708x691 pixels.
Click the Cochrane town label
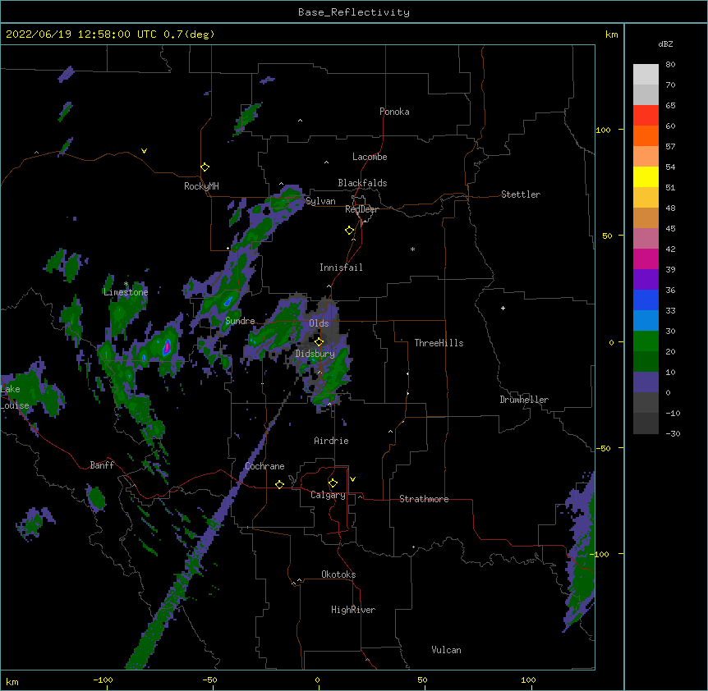[264, 466]
